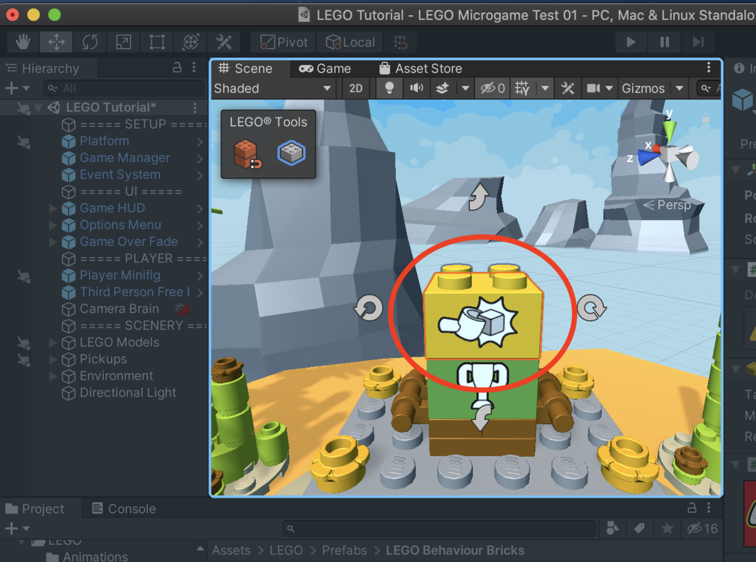Open scene effects dropdown arrow

(x=466, y=88)
